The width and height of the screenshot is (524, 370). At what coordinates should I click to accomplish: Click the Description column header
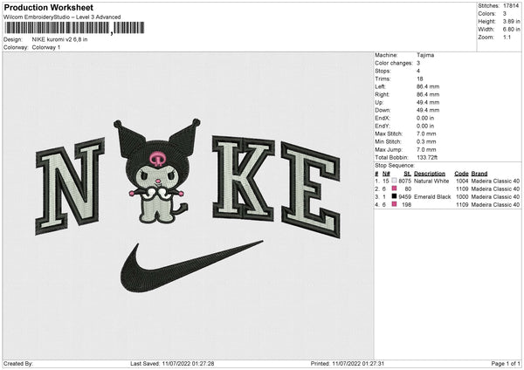[x=430, y=174]
